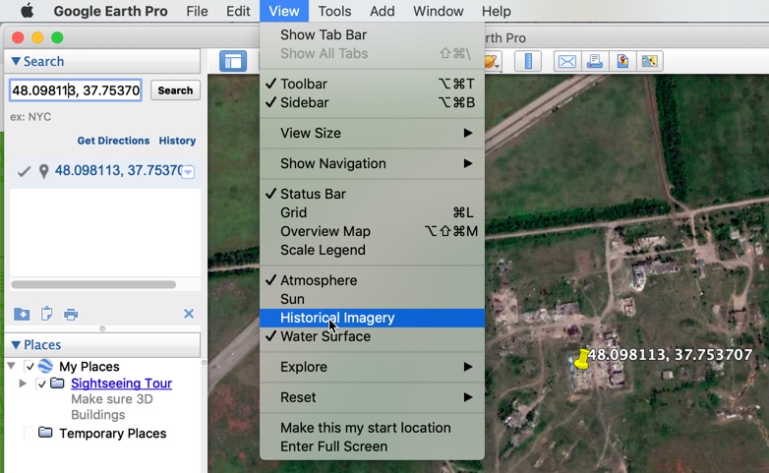Viewport: 769px width, 473px height.
Task: Select Historical Imagery from View menu
Action: pyautogui.click(x=372, y=318)
